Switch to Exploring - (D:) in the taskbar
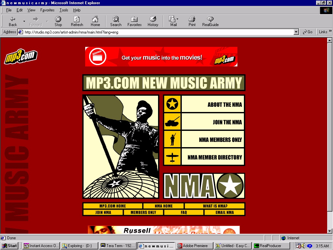Viewport: 333px width, 250px height. tap(79, 246)
